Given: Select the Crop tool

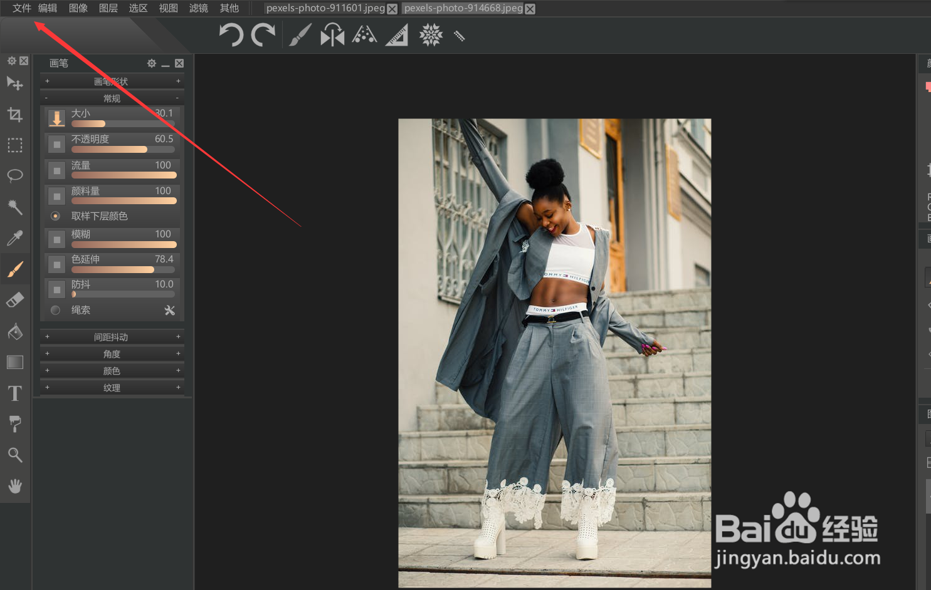Looking at the screenshot, I should pos(15,114).
